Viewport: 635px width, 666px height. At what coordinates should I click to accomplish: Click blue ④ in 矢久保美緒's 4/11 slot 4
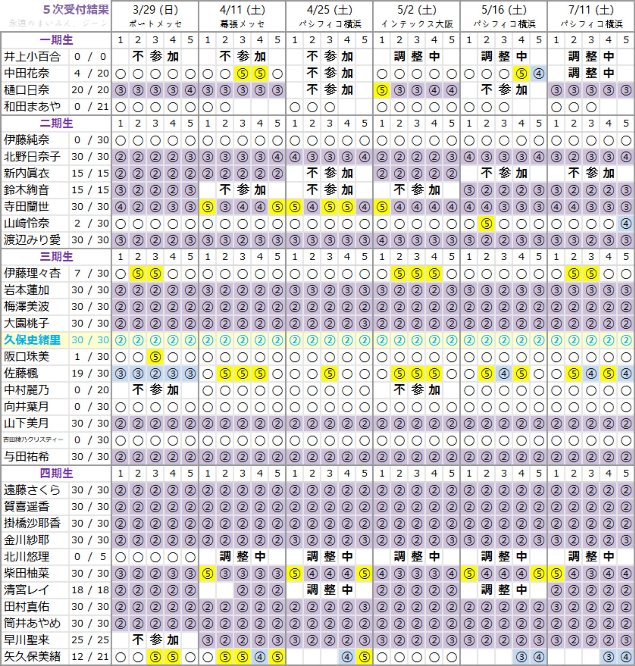click(x=260, y=657)
